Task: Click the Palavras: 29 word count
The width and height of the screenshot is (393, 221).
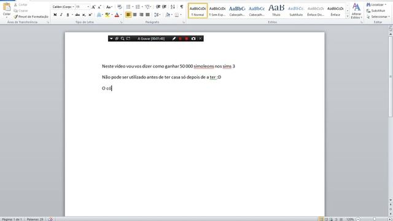Action: click(x=35, y=219)
